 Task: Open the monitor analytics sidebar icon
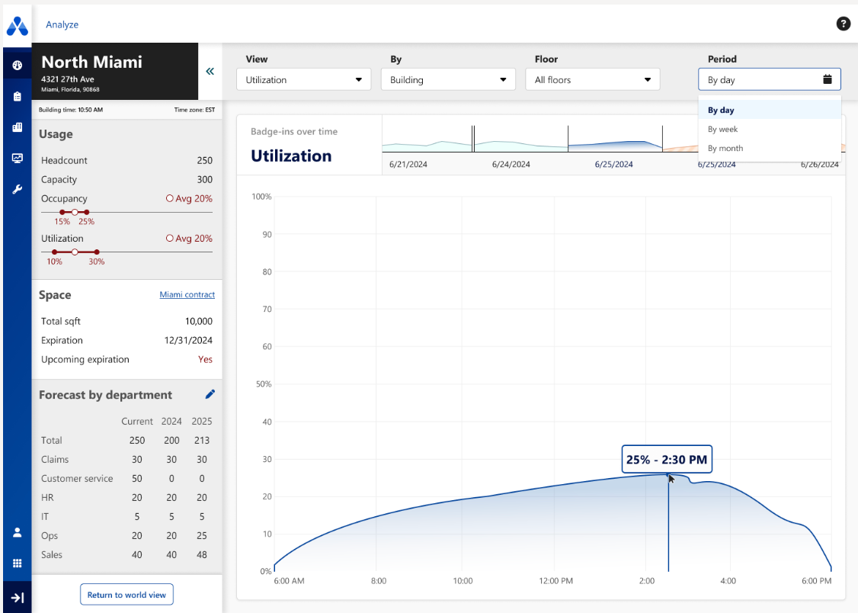[17, 158]
